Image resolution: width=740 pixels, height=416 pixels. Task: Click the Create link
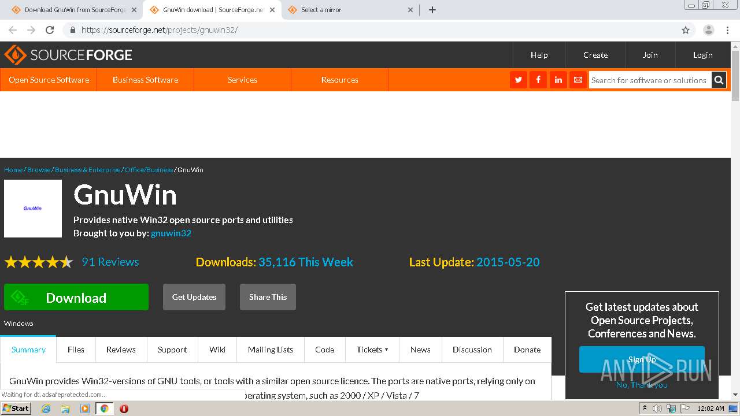pyautogui.click(x=595, y=55)
